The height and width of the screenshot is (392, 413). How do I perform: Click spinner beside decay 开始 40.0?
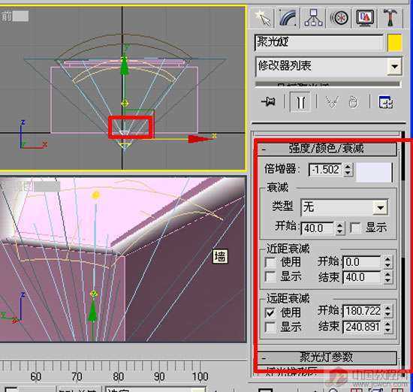point(339,228)
